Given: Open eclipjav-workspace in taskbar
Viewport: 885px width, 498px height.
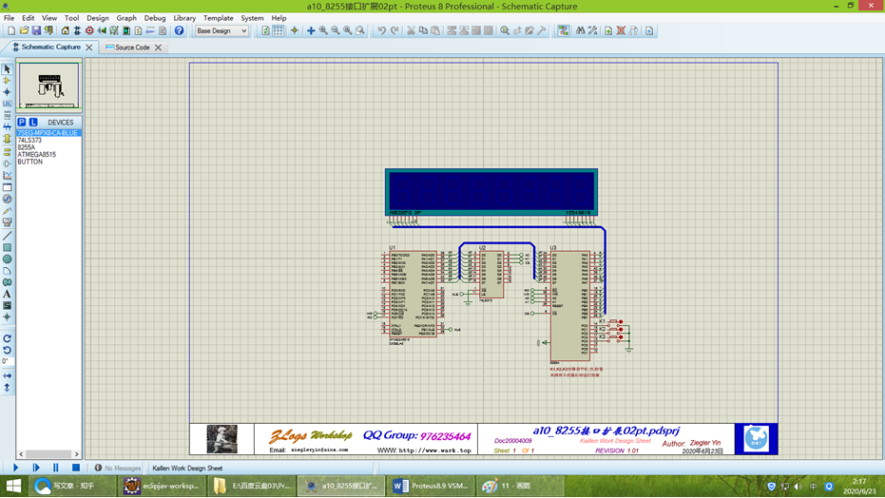Looking at the screenshot, I should (163, 486).
